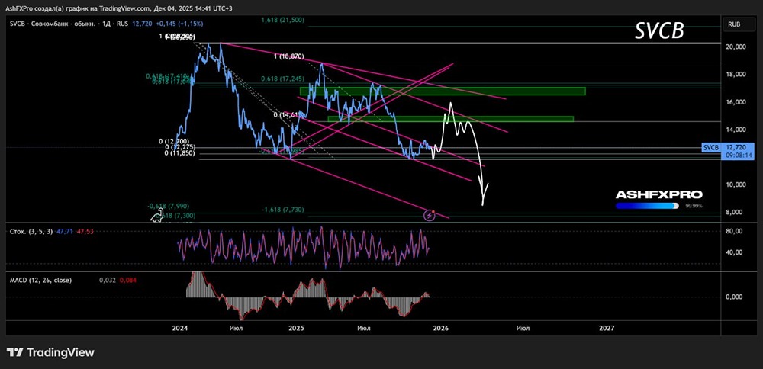This screenshot has width=763, height=369.
Task: Click the 14,000 price axis label
Action: pyautogui.click(x=735, y=130)
